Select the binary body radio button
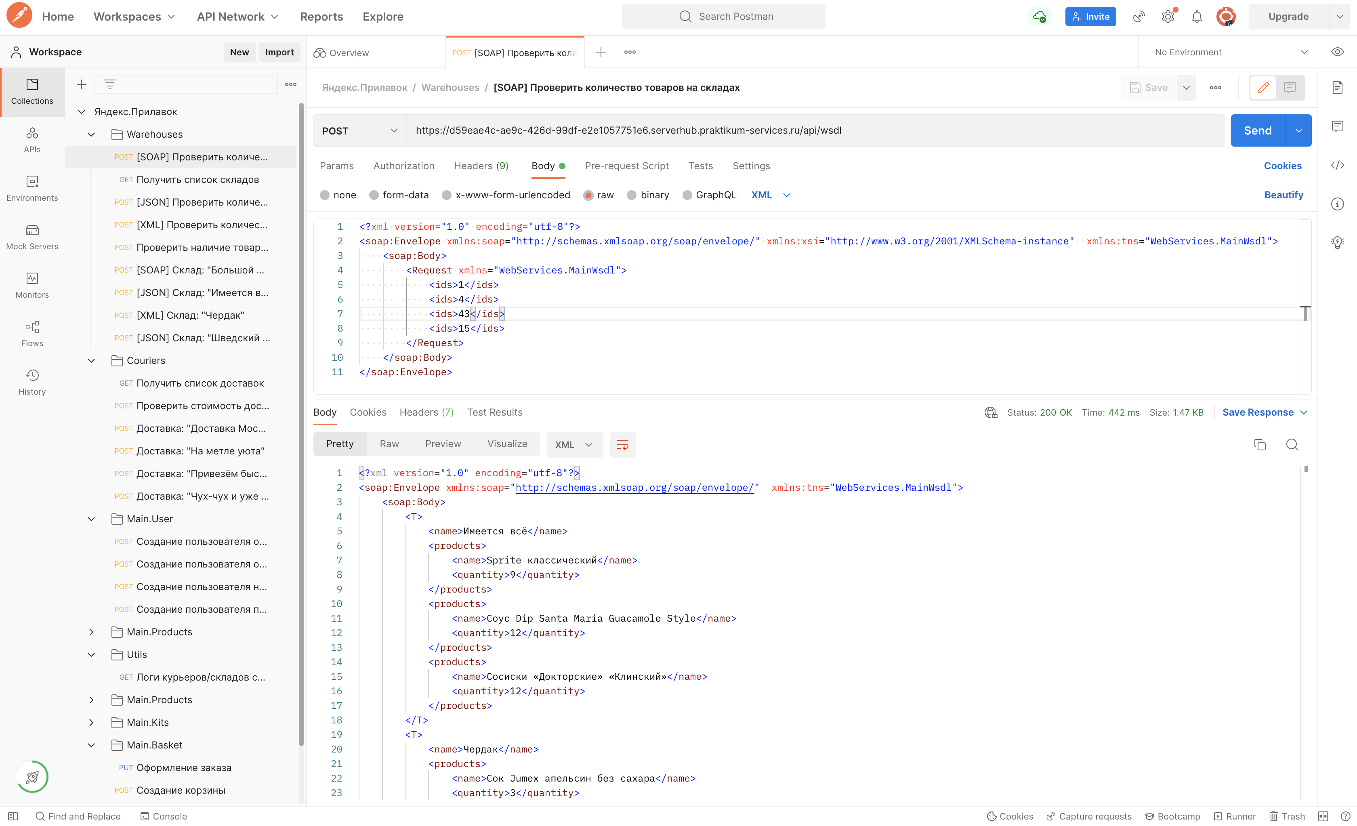Screen dimensions: 1357x826 tap(632, 195)
